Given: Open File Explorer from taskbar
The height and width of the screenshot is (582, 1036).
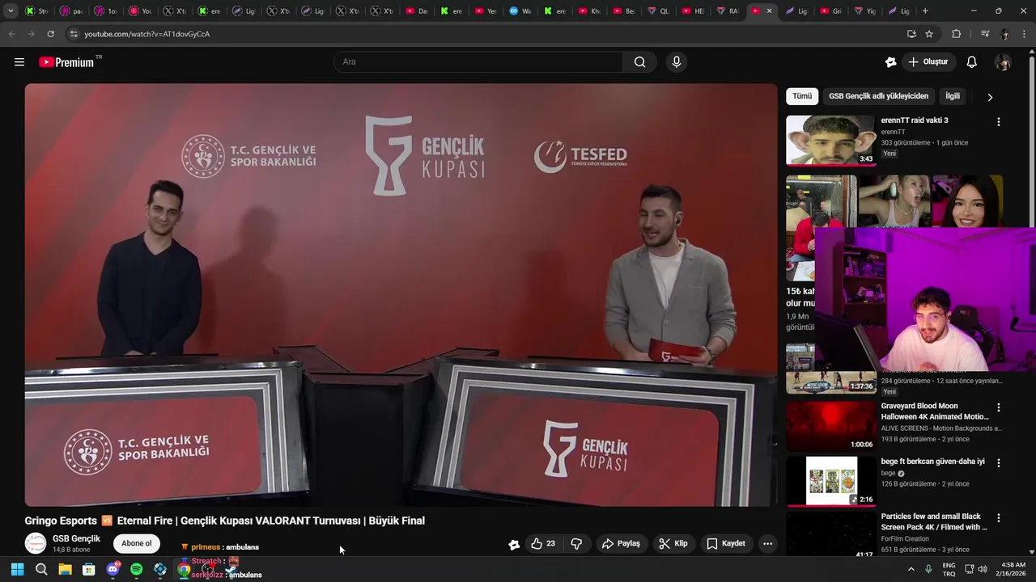Looking at the screenshot, I should (x=65, y=570).
